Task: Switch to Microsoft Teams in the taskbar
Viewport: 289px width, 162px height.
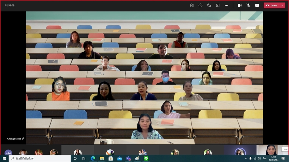Action: 128,158
